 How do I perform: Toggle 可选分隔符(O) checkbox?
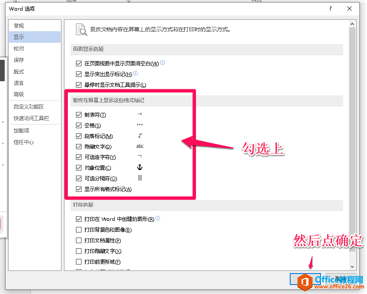tap(79, 179)
